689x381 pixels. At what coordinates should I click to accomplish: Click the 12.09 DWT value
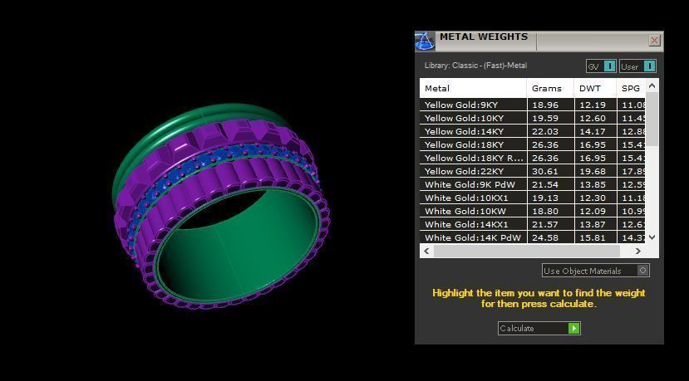pos(593,211)
